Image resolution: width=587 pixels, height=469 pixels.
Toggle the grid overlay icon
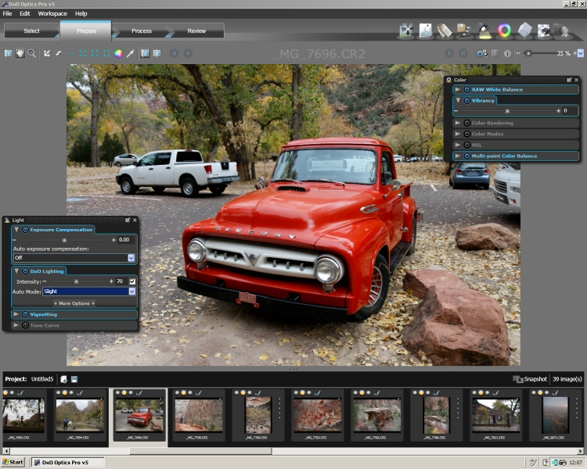[x=495, y=53]
